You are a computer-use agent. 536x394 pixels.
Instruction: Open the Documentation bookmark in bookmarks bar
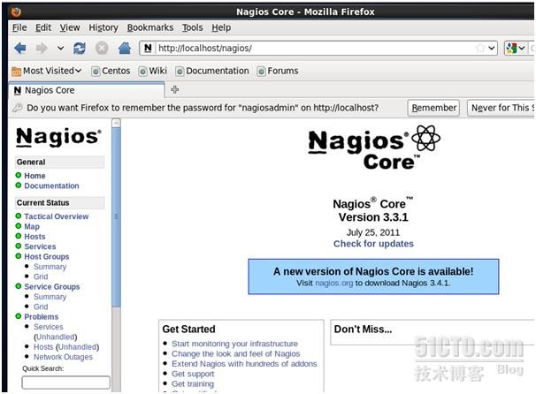pyautogui.click(x=212, y=71)
